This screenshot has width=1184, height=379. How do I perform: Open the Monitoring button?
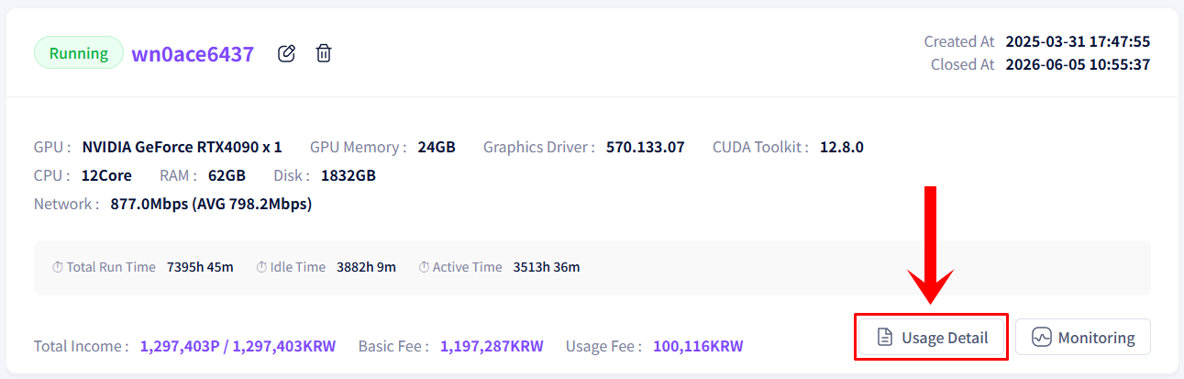(x=1083, y=338)
